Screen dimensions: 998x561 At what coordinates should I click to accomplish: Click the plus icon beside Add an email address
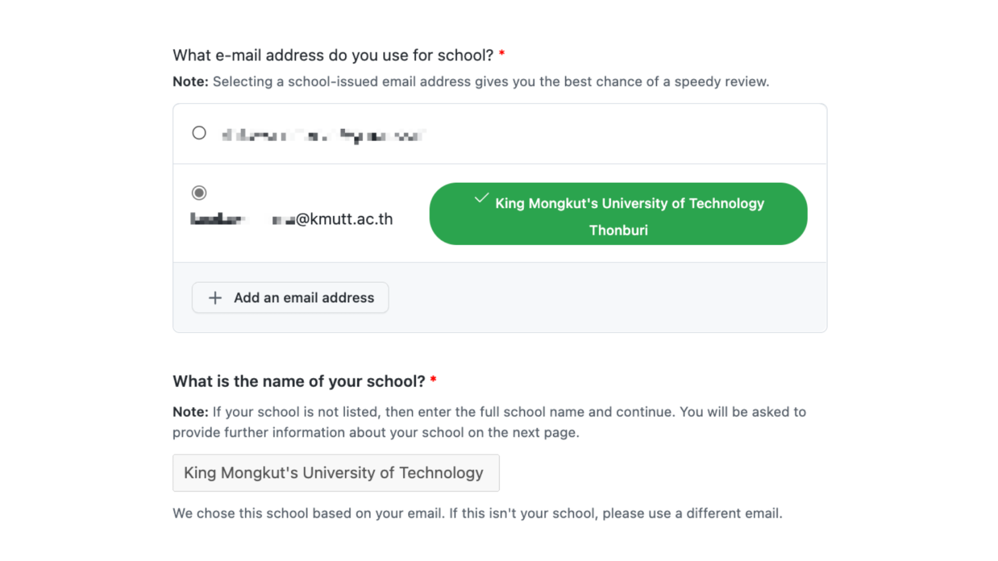coord(215,298)
